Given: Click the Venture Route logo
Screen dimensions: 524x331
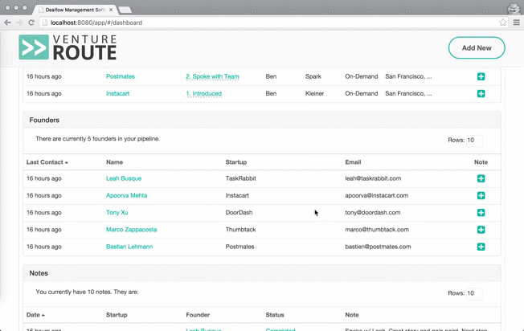Looking at the screenshot, I should 68,47.
